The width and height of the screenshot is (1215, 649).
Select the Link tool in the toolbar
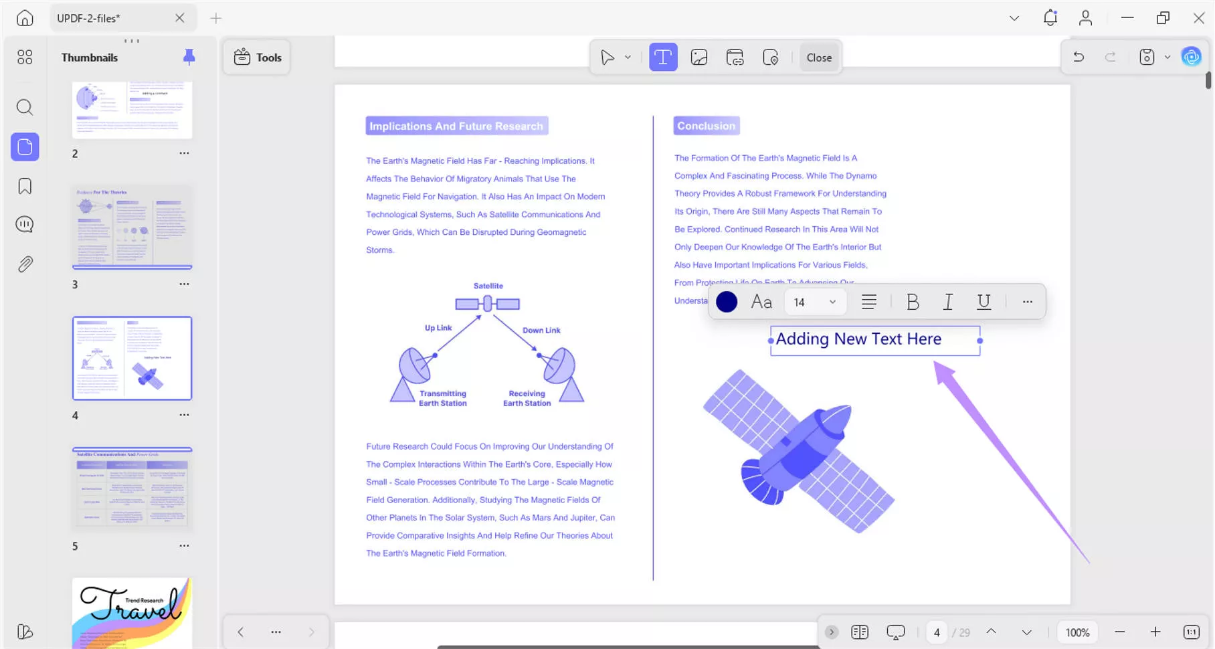coord(735,57)
